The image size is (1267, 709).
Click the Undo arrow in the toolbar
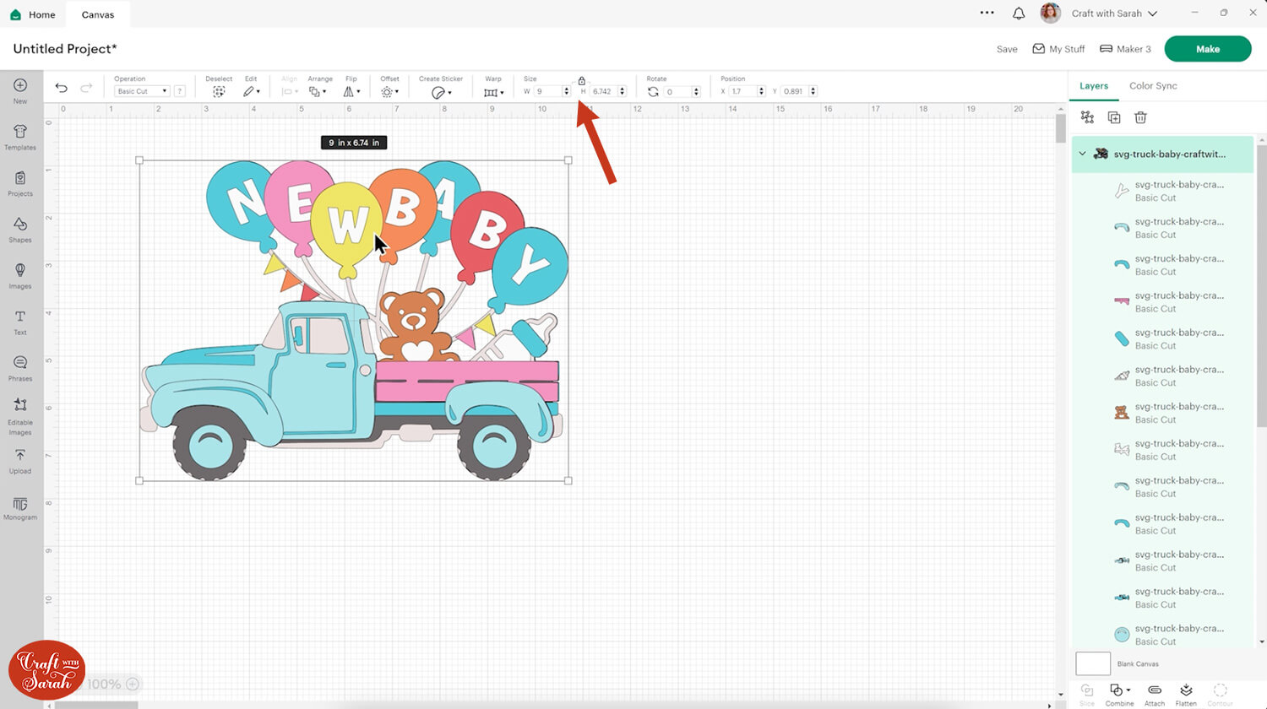pos(61,87)
